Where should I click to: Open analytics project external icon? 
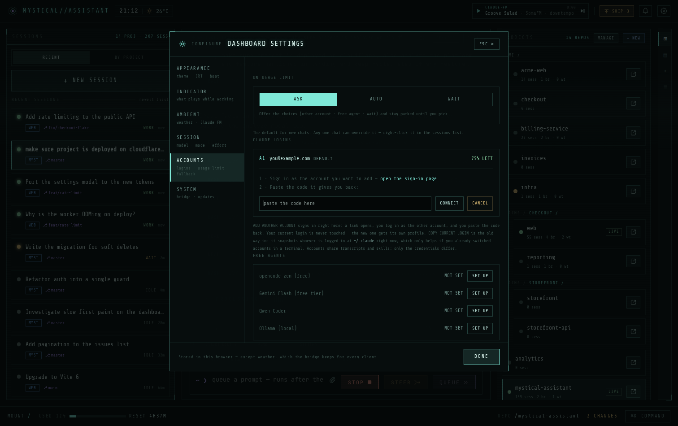(x=633, y=363)
